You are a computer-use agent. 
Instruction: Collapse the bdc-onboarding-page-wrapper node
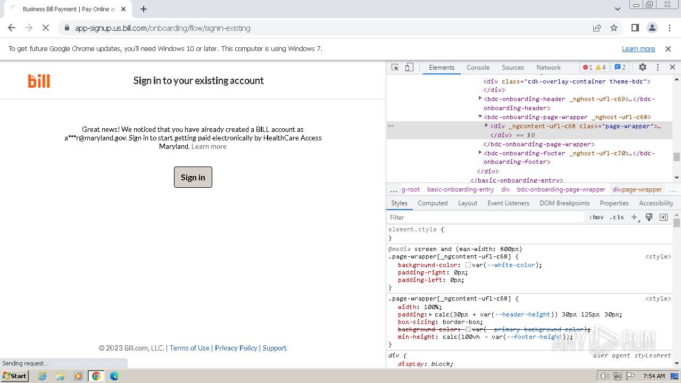click(480, 116)
